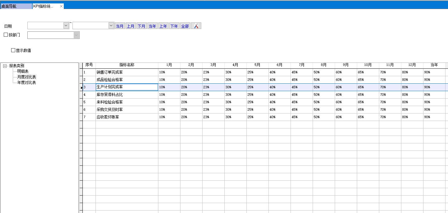Click the 上月 quick date button

point(130,26)
